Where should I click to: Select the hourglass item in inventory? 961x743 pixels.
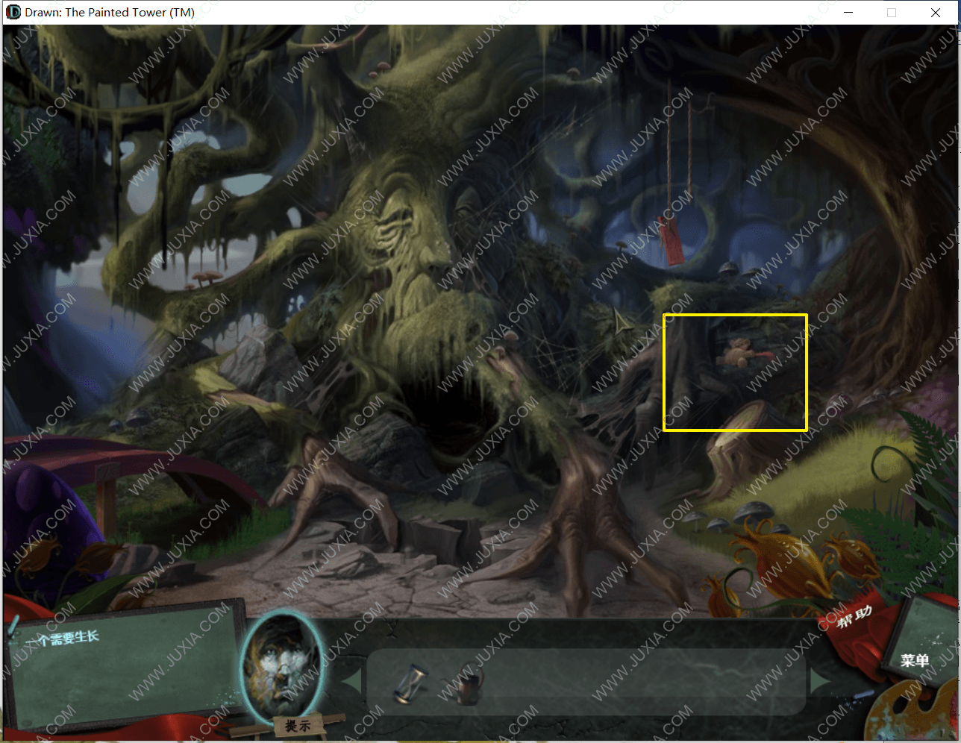pos(410,684)
